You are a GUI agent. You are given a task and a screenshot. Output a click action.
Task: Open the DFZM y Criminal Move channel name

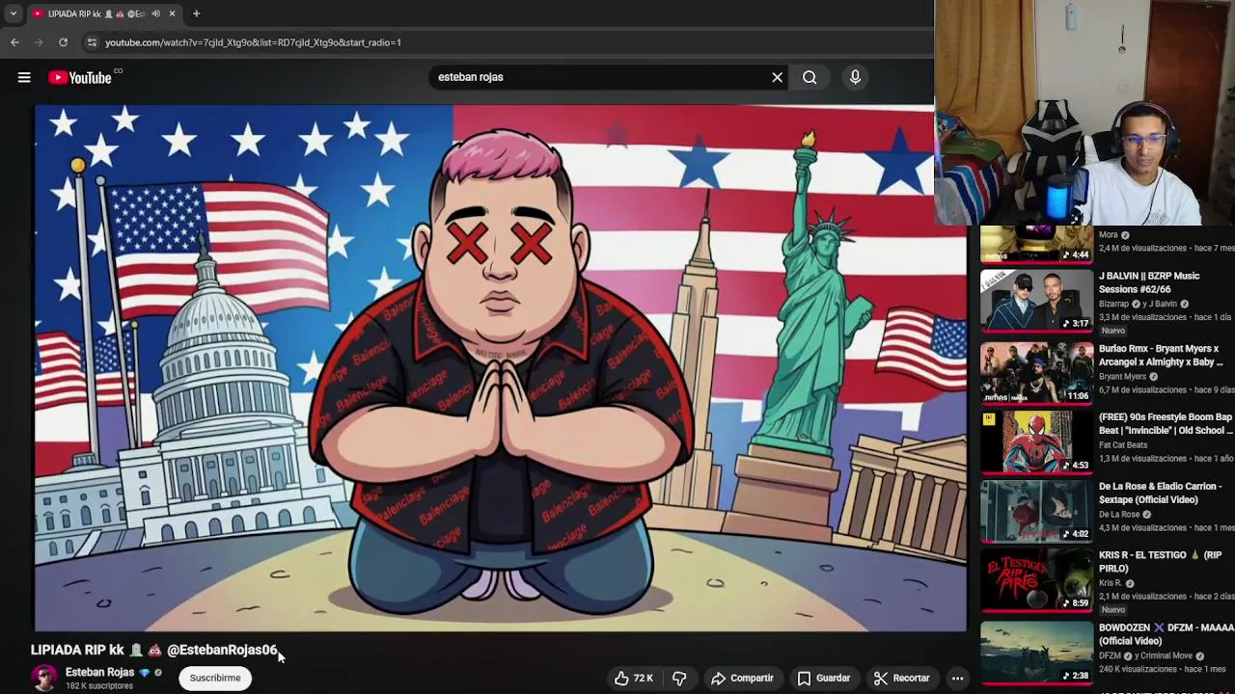pos(1145,656)
